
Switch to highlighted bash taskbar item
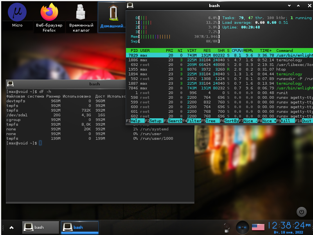80,227
